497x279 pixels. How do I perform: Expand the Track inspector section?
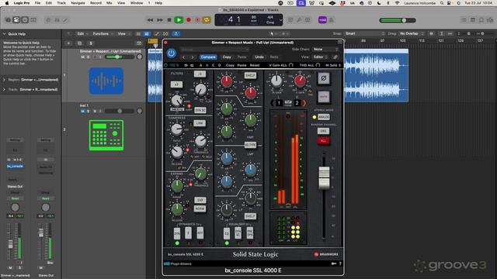pyautogui.click(x=4, y=90)
